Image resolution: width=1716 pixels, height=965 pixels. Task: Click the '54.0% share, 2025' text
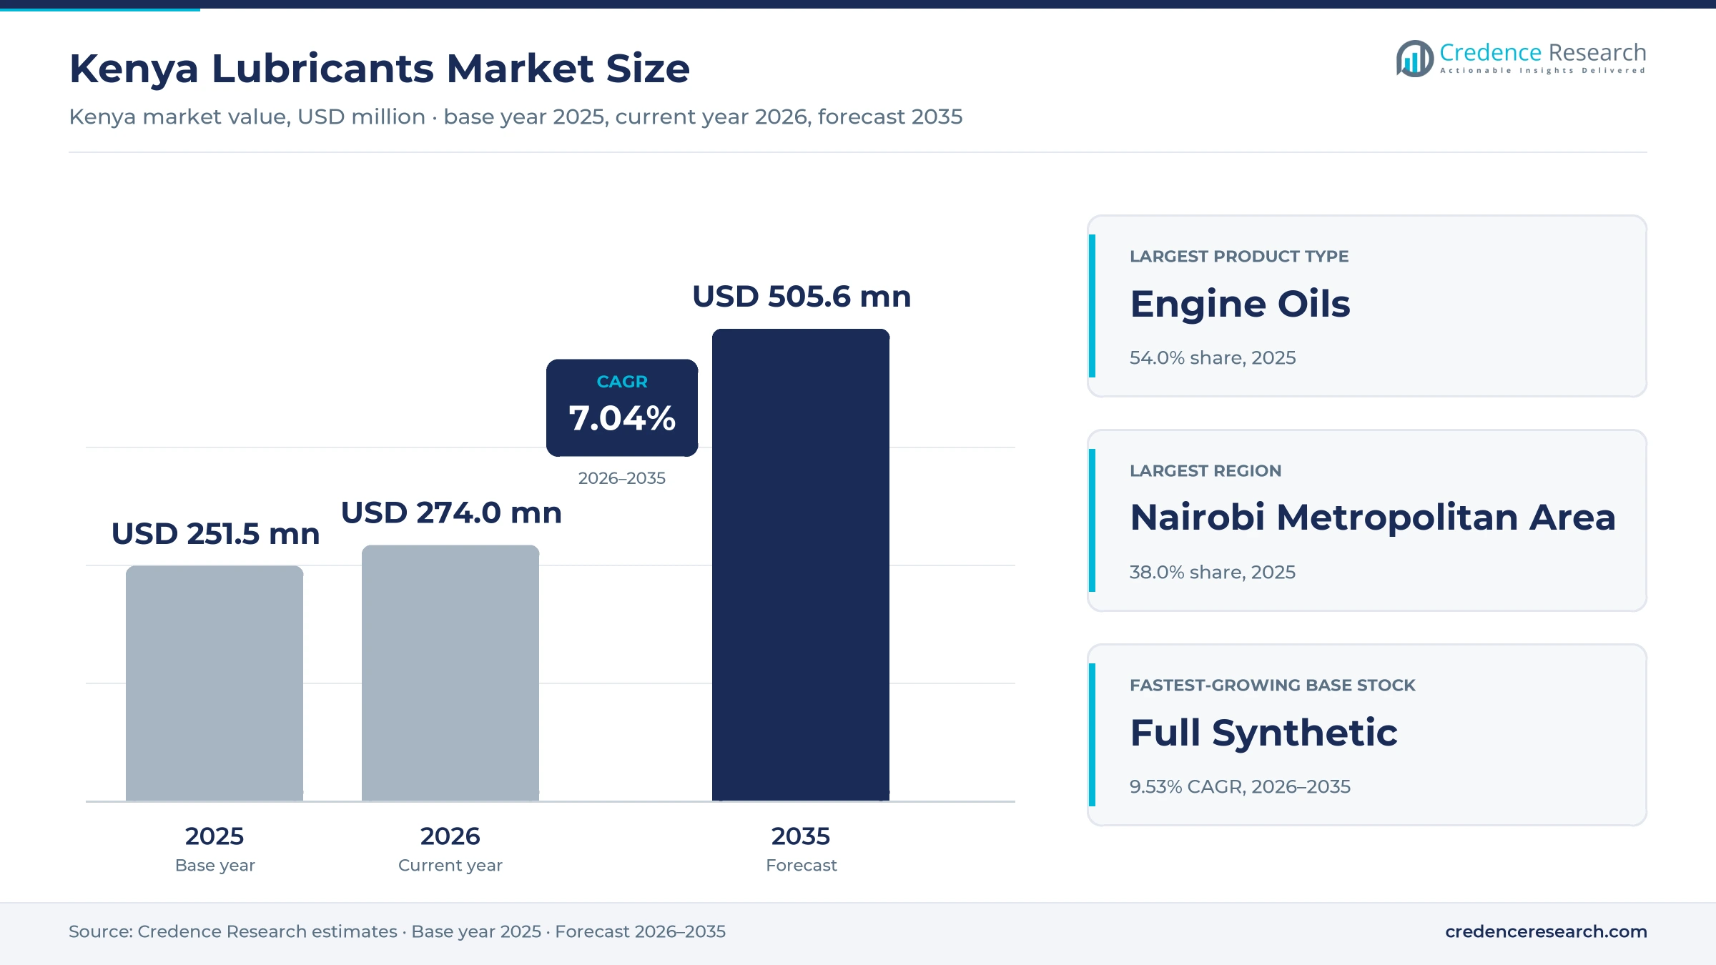(x=1213, y=357)
